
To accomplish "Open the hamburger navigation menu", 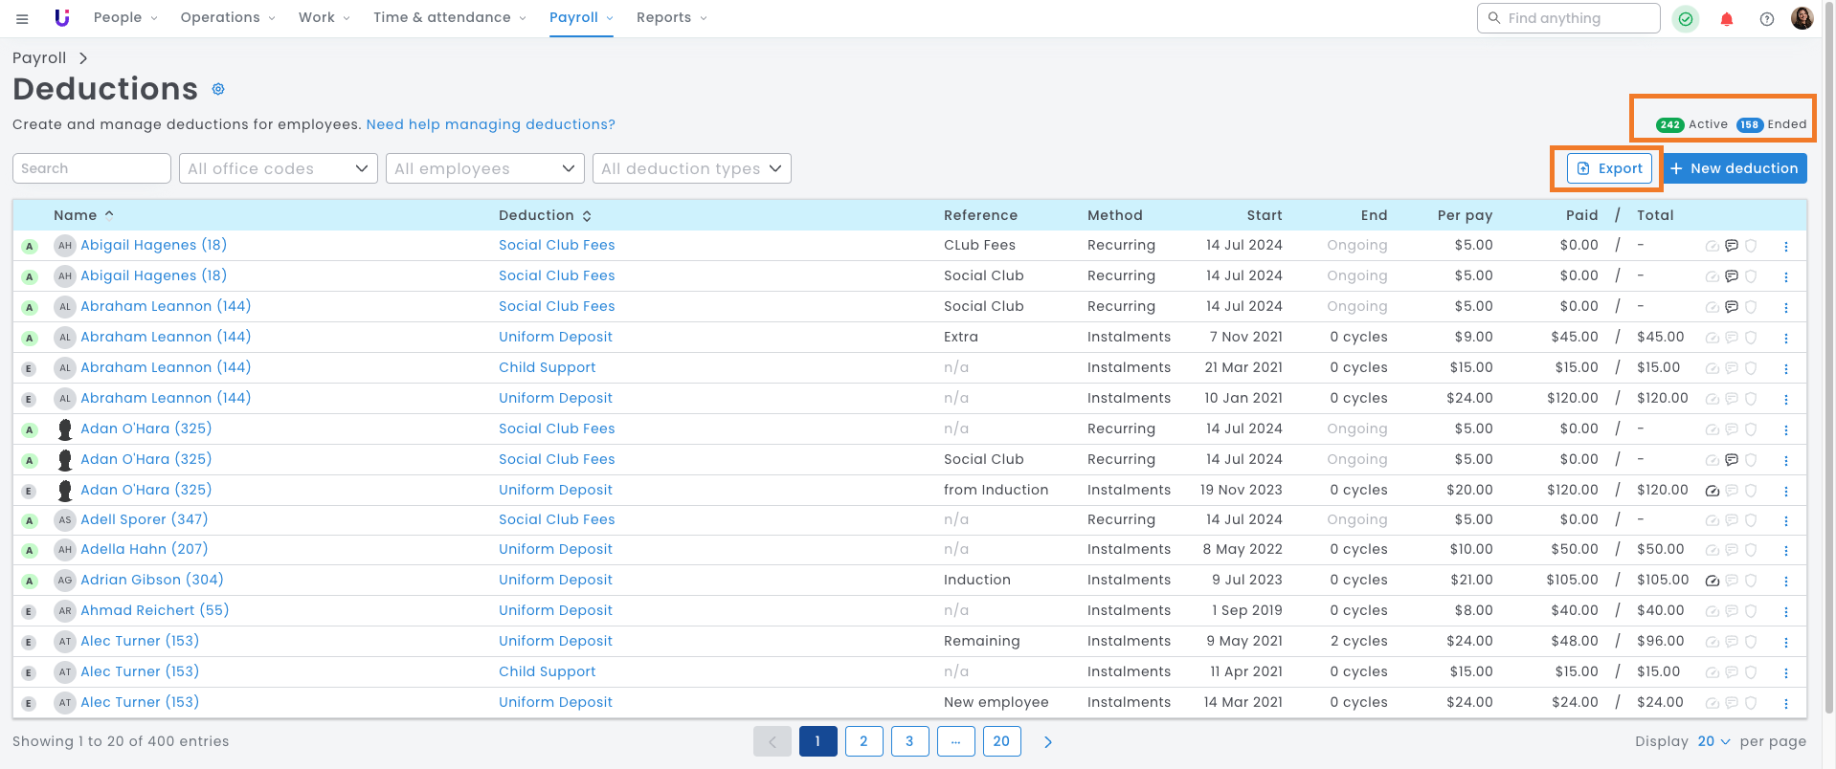I will [x=22, y=18].
